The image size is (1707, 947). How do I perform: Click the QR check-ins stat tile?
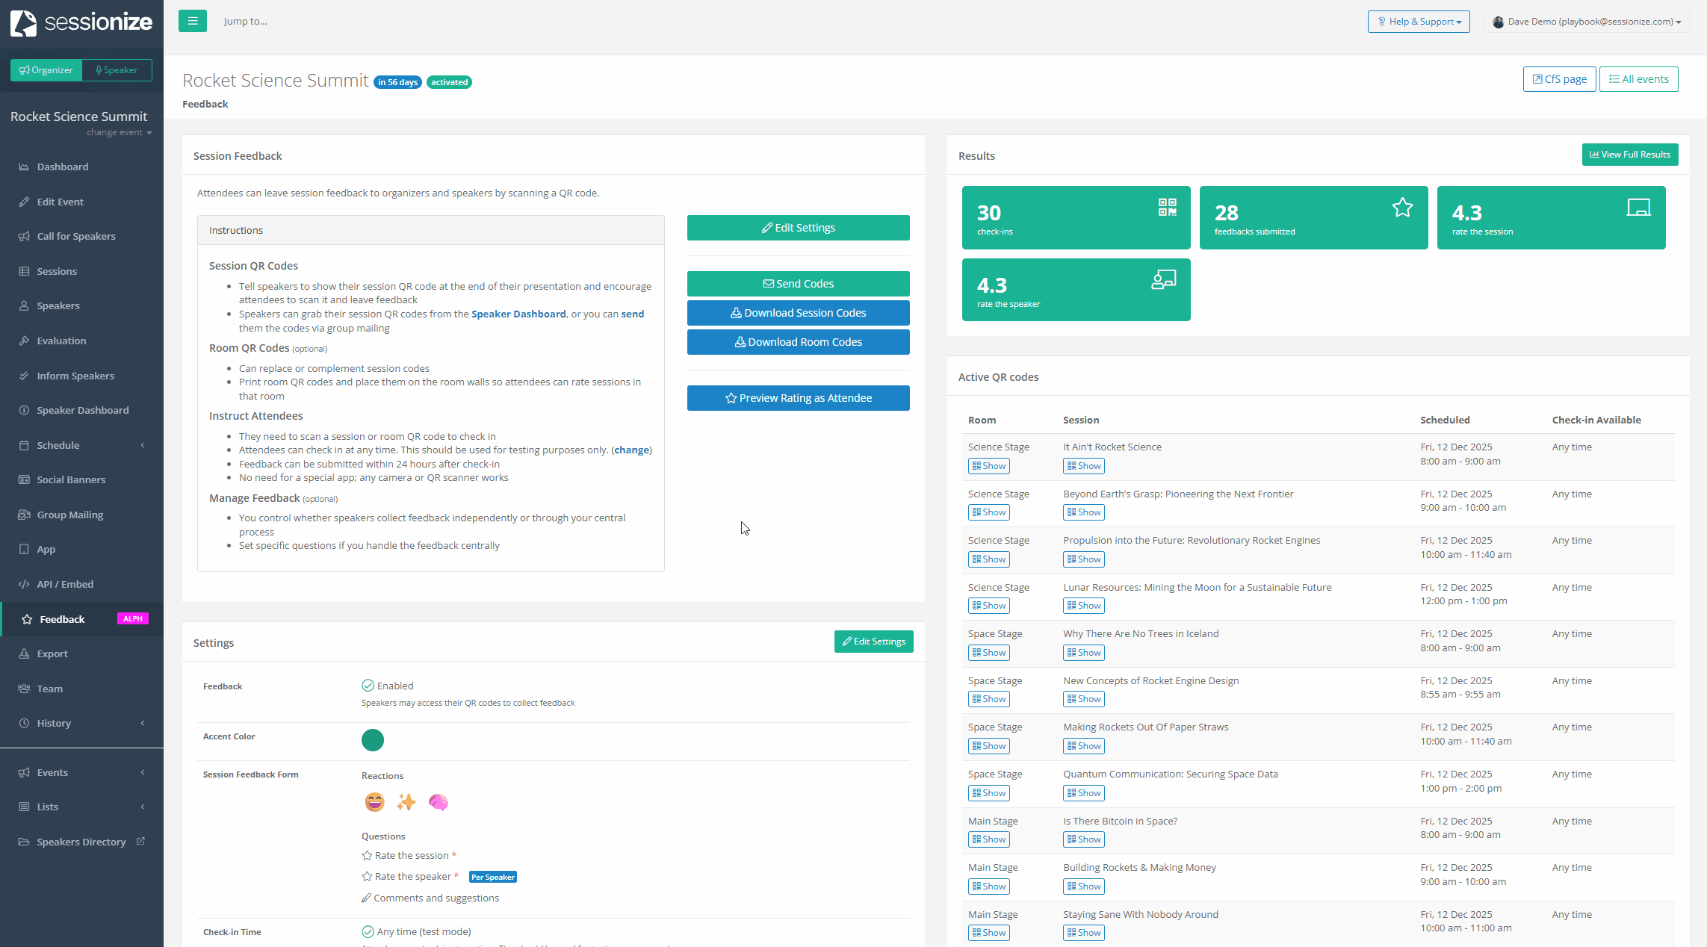click(1076, 217)
